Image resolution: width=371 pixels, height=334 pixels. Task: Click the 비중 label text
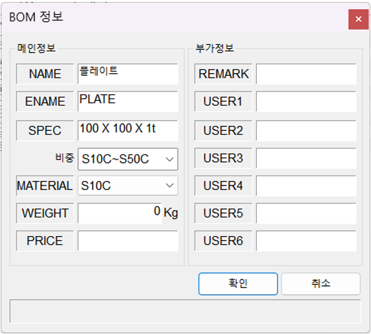[65, 158]
